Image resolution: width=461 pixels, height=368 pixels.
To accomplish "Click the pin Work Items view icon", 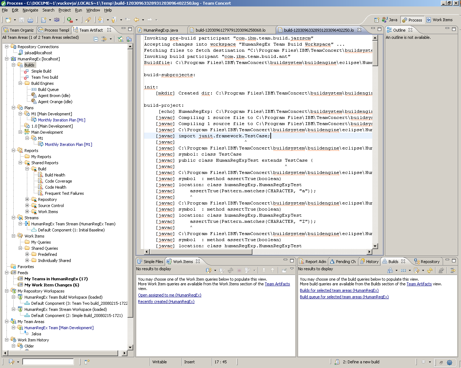I will (x=284, y=270).
